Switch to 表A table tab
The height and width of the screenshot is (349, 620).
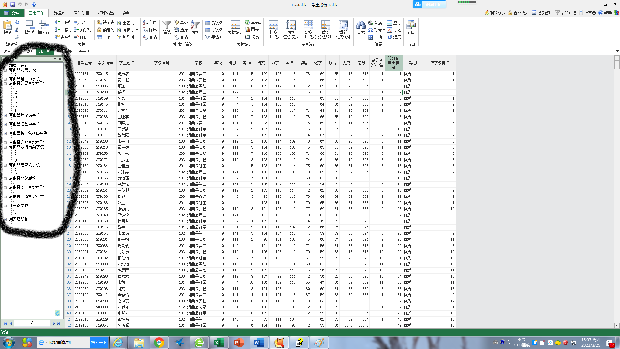[x=7, y=51]
